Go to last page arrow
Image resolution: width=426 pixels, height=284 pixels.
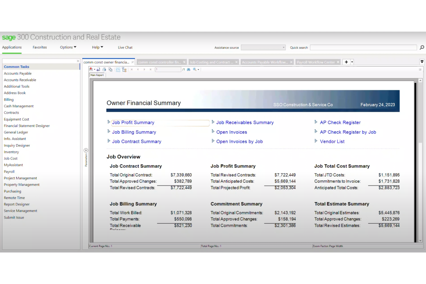coord(151,69)
